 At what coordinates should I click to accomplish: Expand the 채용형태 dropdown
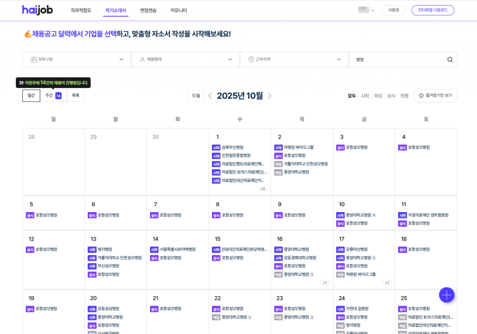coord(185,60)
